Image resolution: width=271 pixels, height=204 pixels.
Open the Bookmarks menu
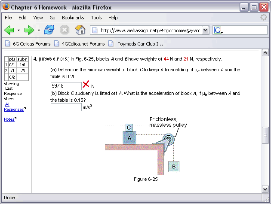point(73,18)
